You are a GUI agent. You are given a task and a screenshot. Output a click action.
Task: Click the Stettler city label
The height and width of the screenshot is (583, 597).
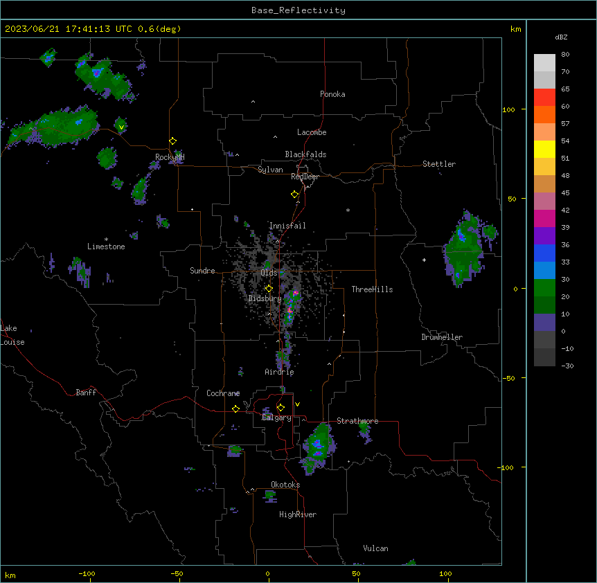point(438,164)
